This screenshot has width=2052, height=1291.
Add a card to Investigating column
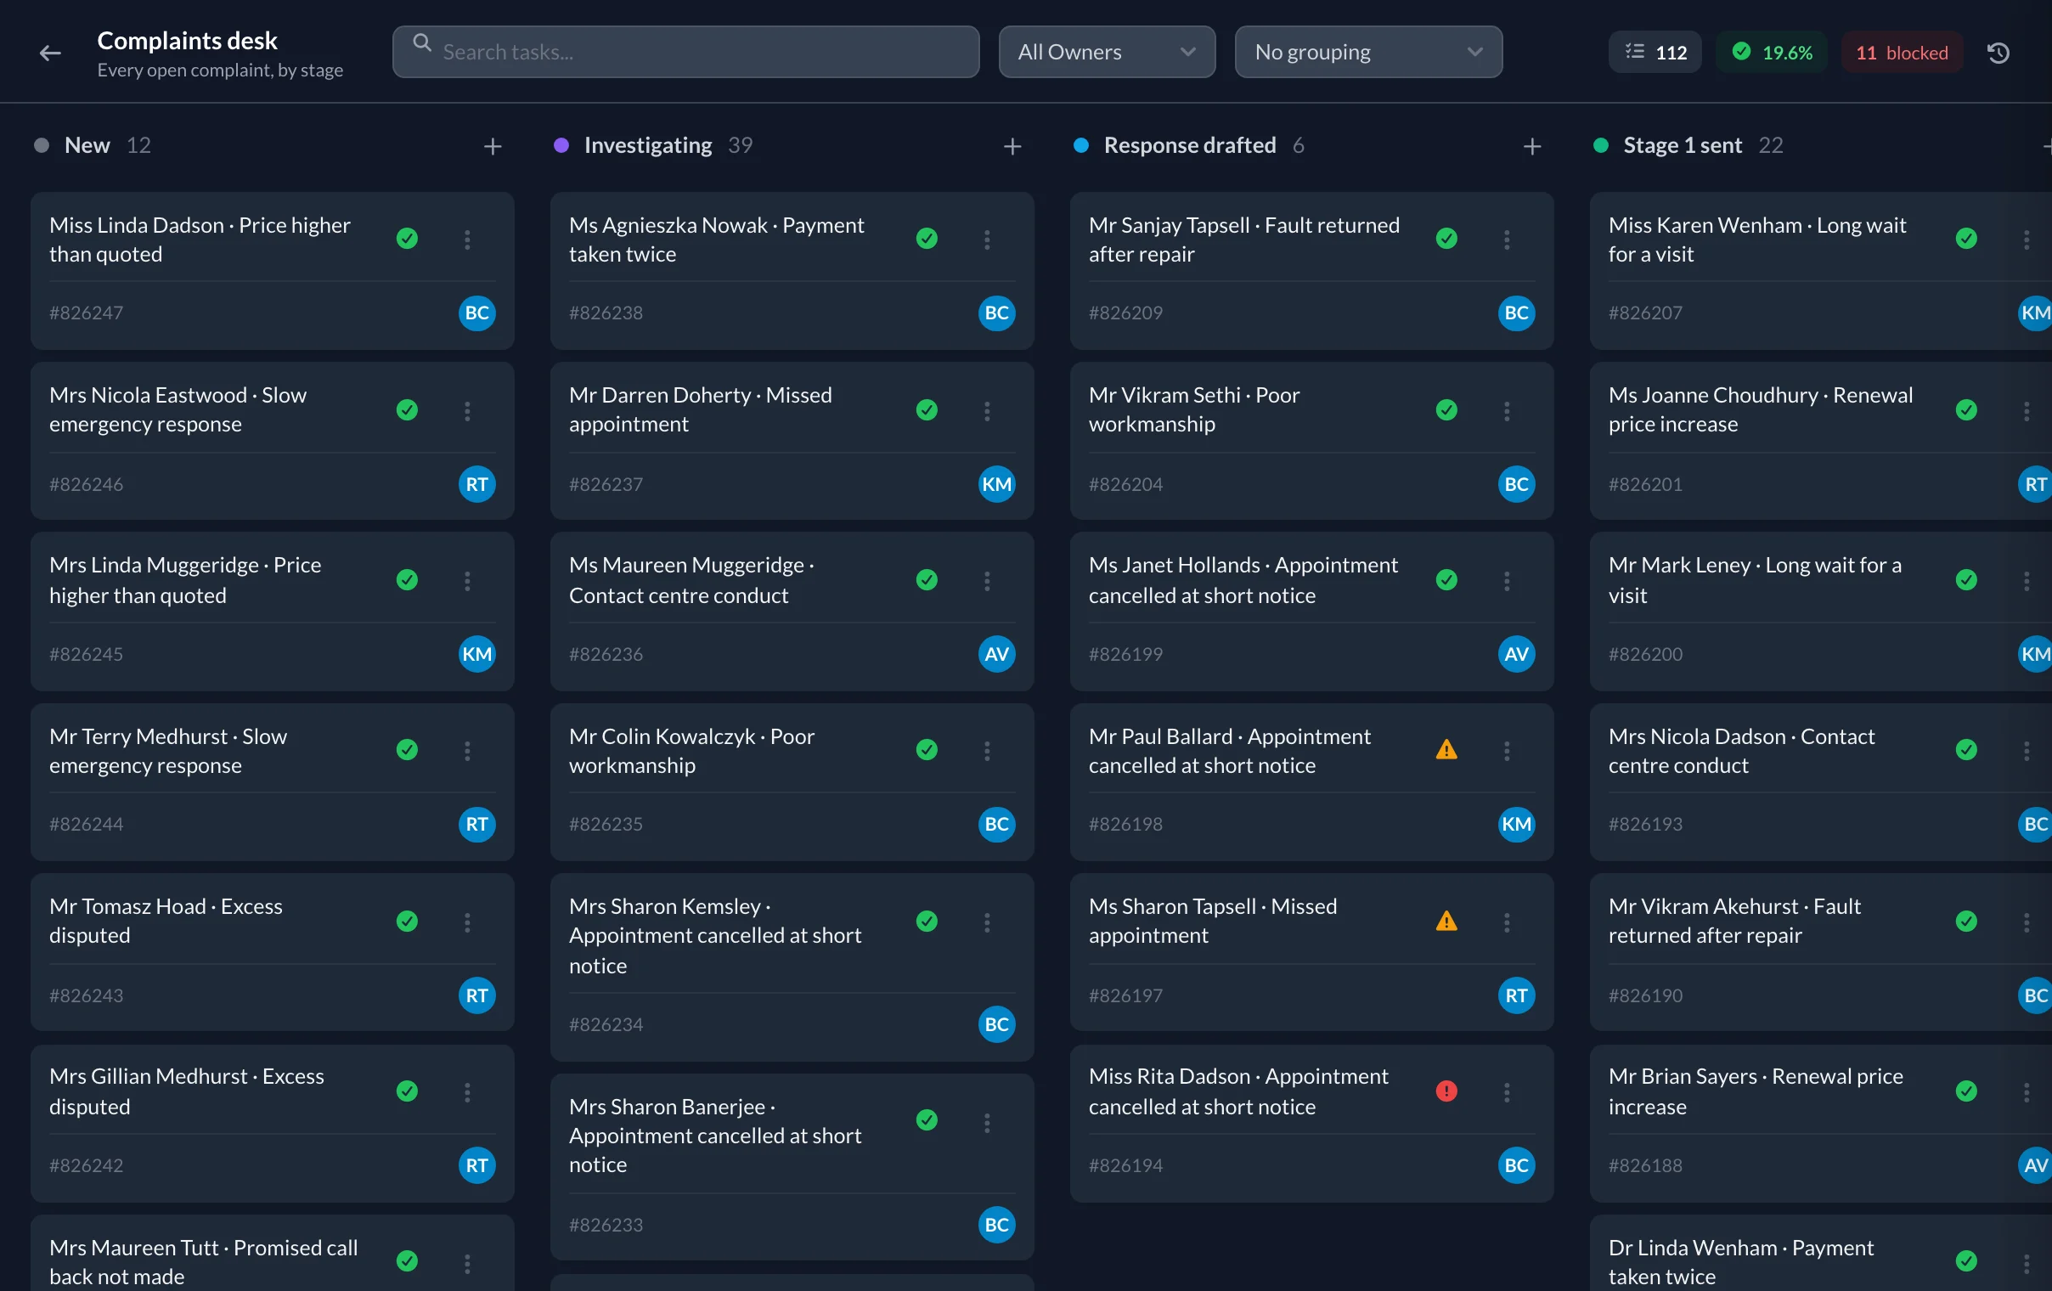click(x=1012, y=147)
